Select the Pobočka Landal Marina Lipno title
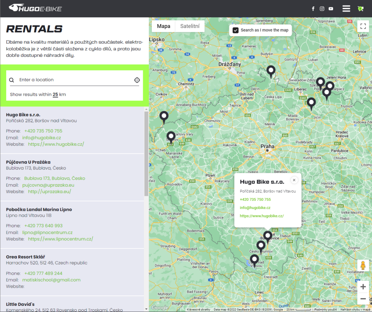Image resolution: width=372 pixels, height=312 pixels. [x=39, y=209]
